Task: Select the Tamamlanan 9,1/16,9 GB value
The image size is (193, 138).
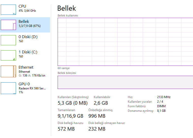Action: point(70,116)
